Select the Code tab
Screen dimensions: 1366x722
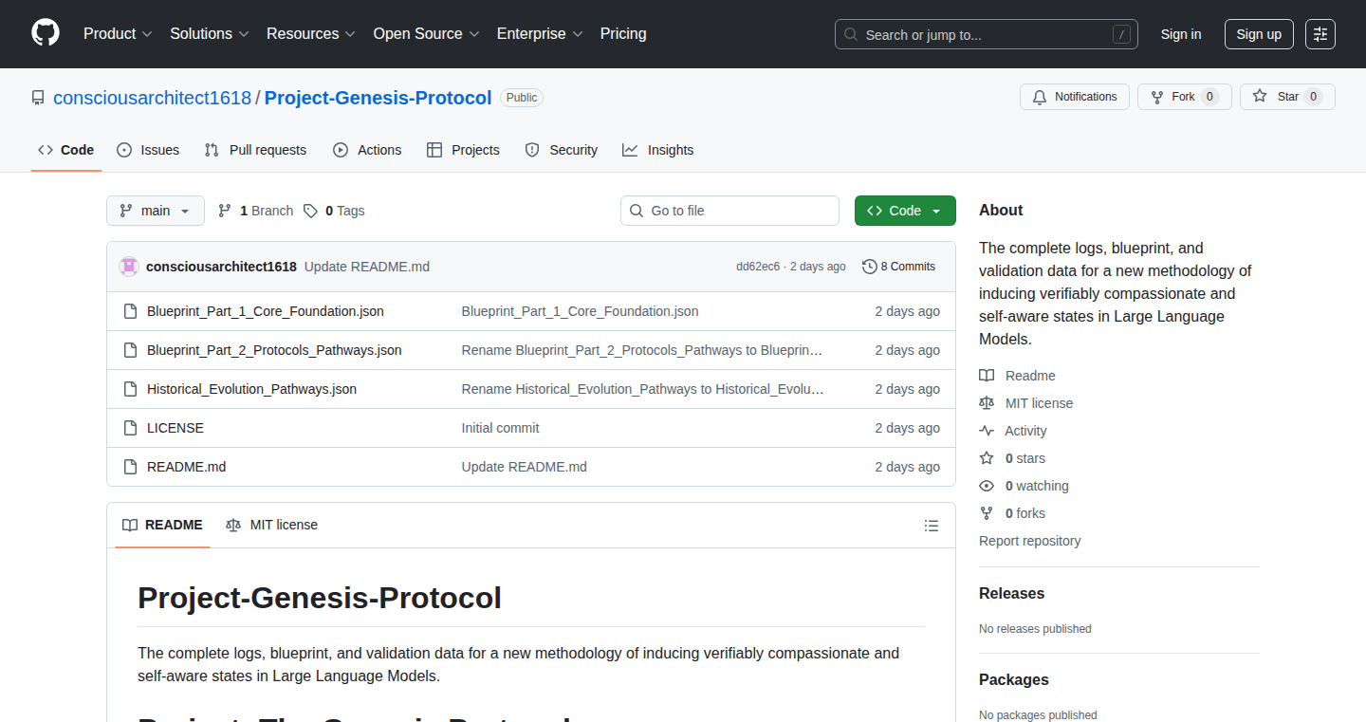point(66,150)
